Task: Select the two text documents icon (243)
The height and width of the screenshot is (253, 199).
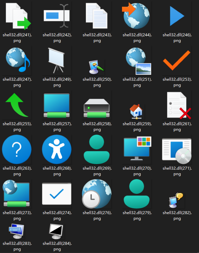Action: (97, 16)
